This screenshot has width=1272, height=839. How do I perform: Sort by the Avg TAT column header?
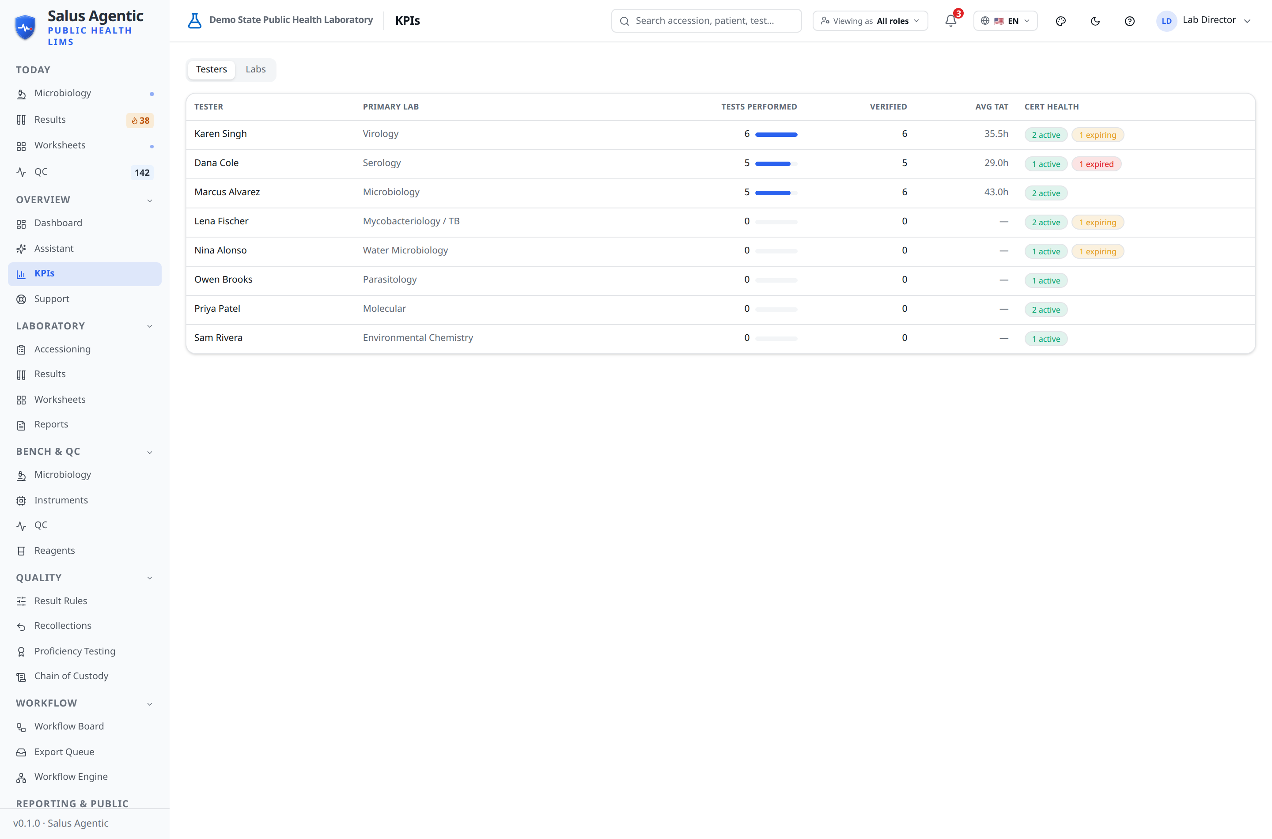click(x=992, y=107)
